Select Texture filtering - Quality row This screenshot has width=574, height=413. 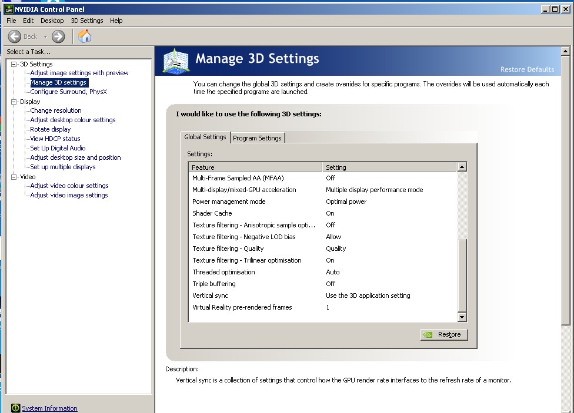click(x=323, y=249)
